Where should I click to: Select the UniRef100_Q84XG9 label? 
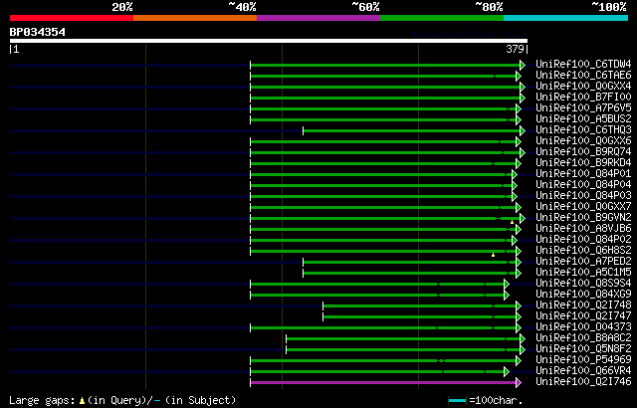583,295
